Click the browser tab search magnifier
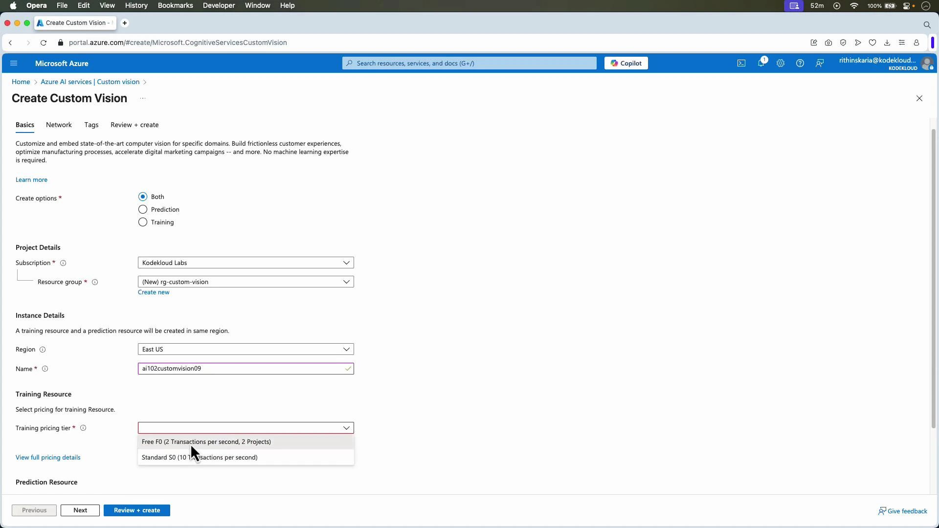This screenshot has width=939, height=528. tap(927, 24)
